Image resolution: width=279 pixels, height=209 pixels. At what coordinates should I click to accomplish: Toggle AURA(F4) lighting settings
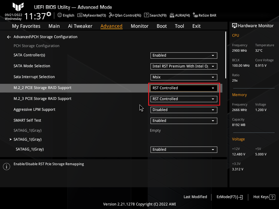(180, 15)
